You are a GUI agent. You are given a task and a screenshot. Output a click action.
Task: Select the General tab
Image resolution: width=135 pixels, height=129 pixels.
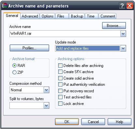coord(12,16)
